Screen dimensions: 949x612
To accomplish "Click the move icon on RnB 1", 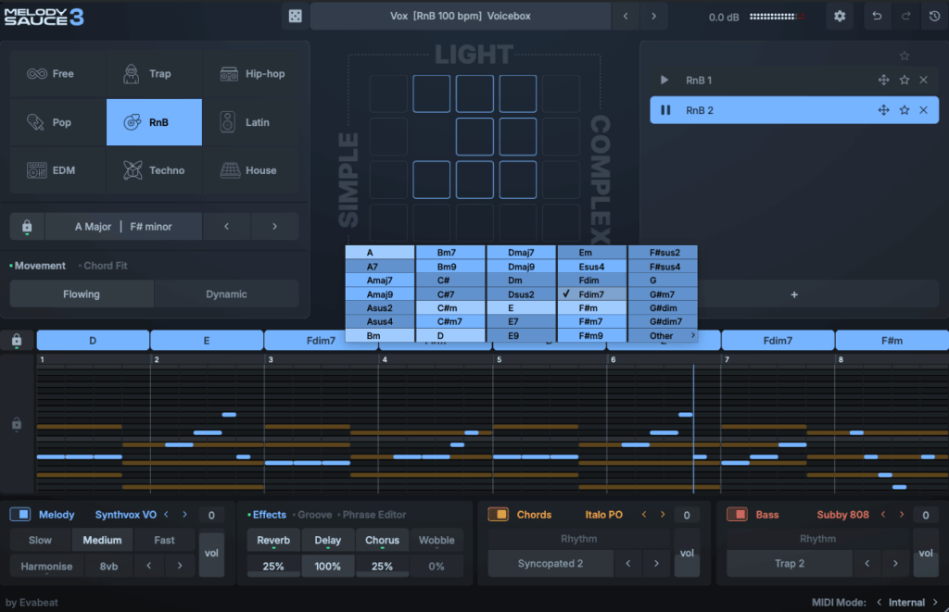I will click(883, 80).
